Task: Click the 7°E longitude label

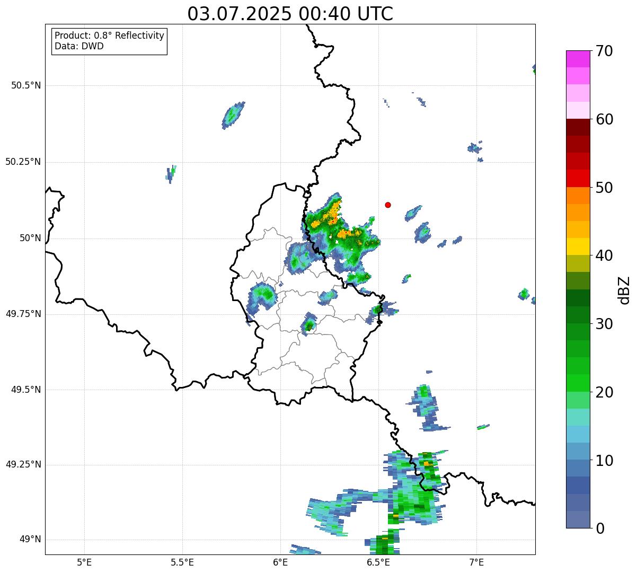Action: (x=476, y=562)
